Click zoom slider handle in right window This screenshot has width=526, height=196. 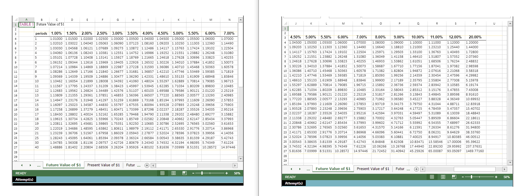[x=472, y=177]
